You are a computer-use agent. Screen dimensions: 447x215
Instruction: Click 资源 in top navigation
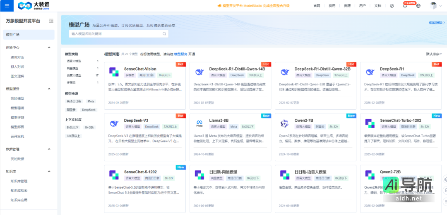pos(347,6)
